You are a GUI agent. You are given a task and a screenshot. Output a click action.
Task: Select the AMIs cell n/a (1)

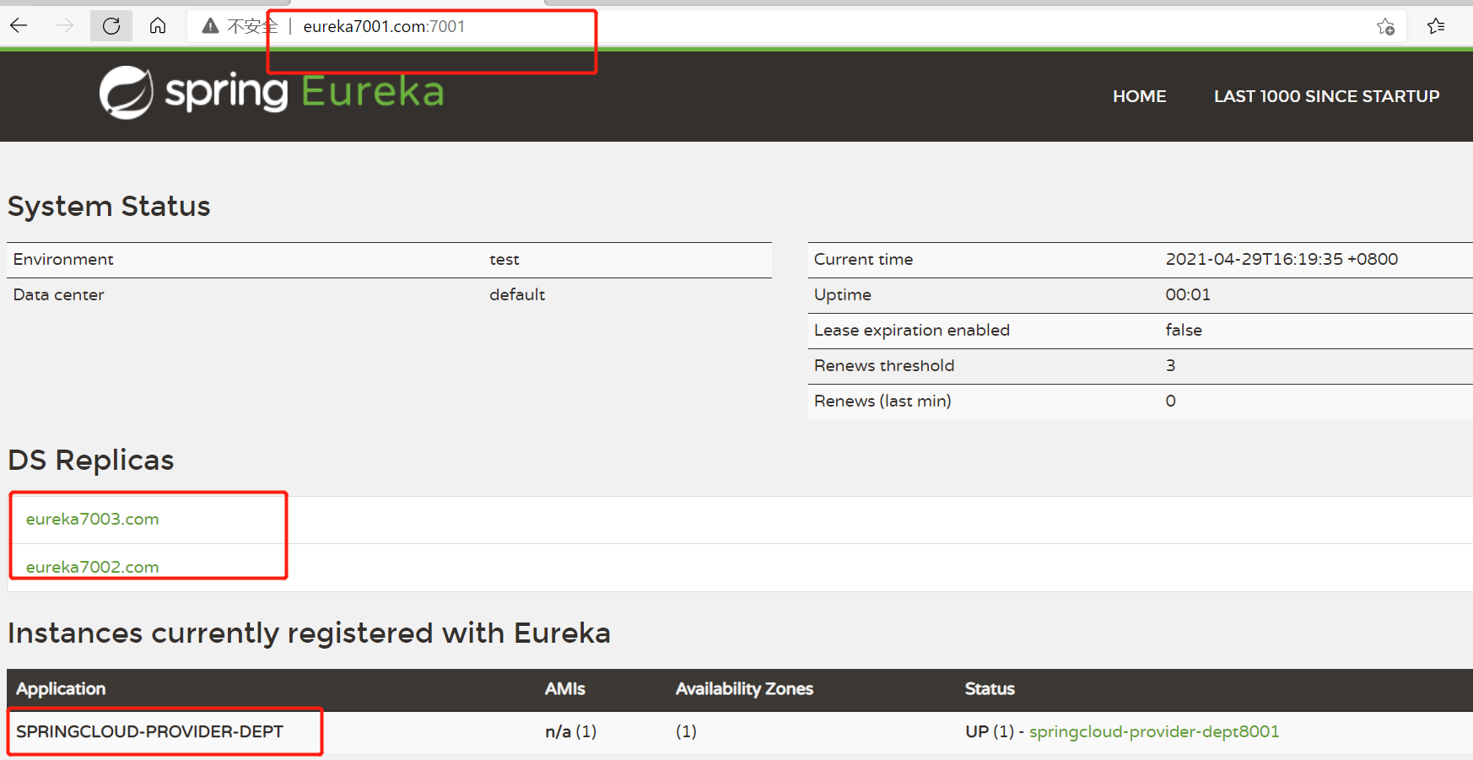pos(570,731)
